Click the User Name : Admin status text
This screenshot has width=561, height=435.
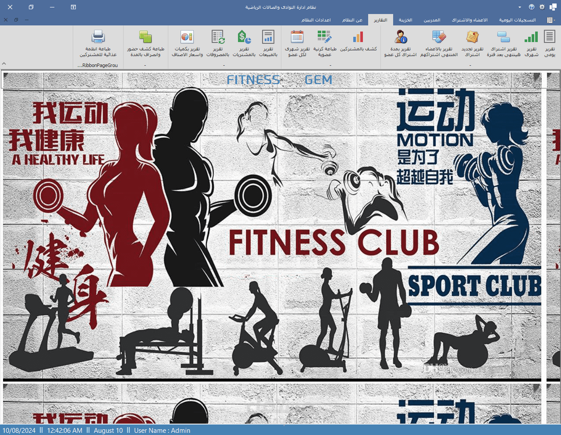point(162,431)
